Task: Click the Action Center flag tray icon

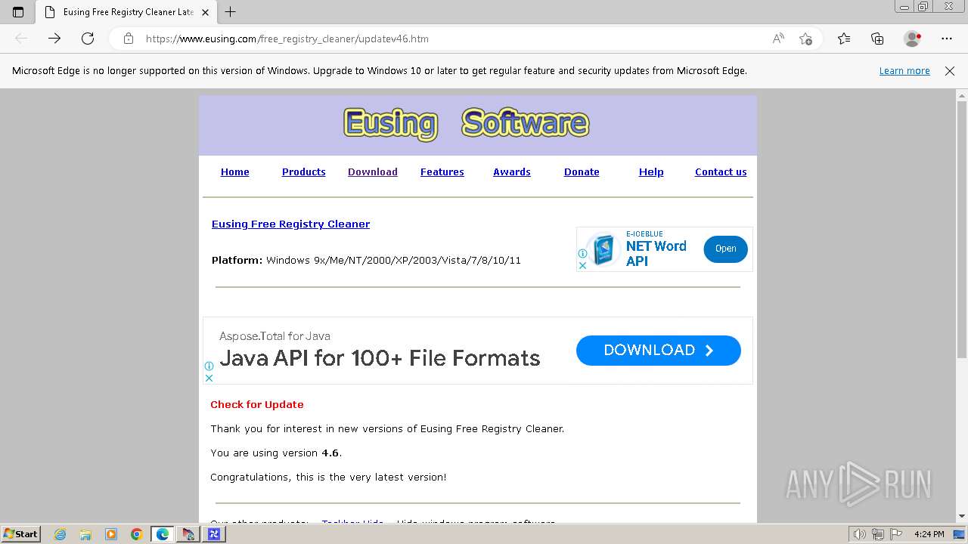Action: (x=895, y=534)
